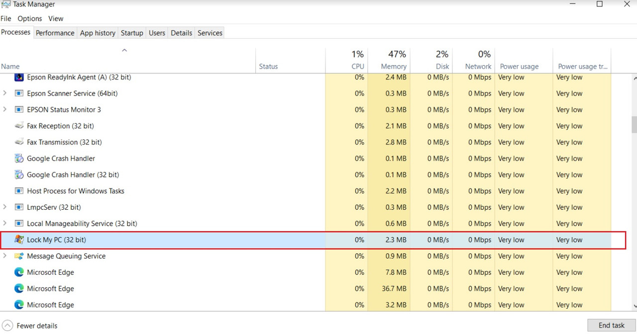Click the Task Manager title bar icon
This screenshot has width=637, height=334.
pyautogui.click(x=6, y=4)
